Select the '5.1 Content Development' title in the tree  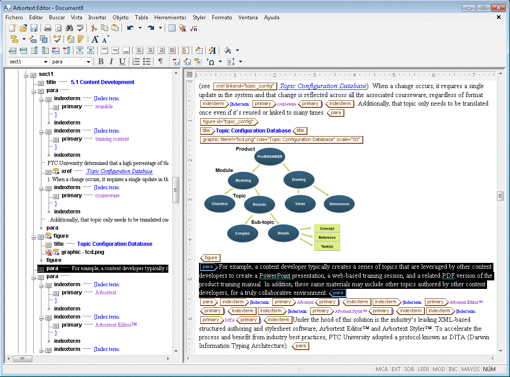pyautogui.click(x=103, y=82)
